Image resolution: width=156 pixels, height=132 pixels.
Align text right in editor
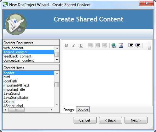pyautogui.click(x=104, y=45)
